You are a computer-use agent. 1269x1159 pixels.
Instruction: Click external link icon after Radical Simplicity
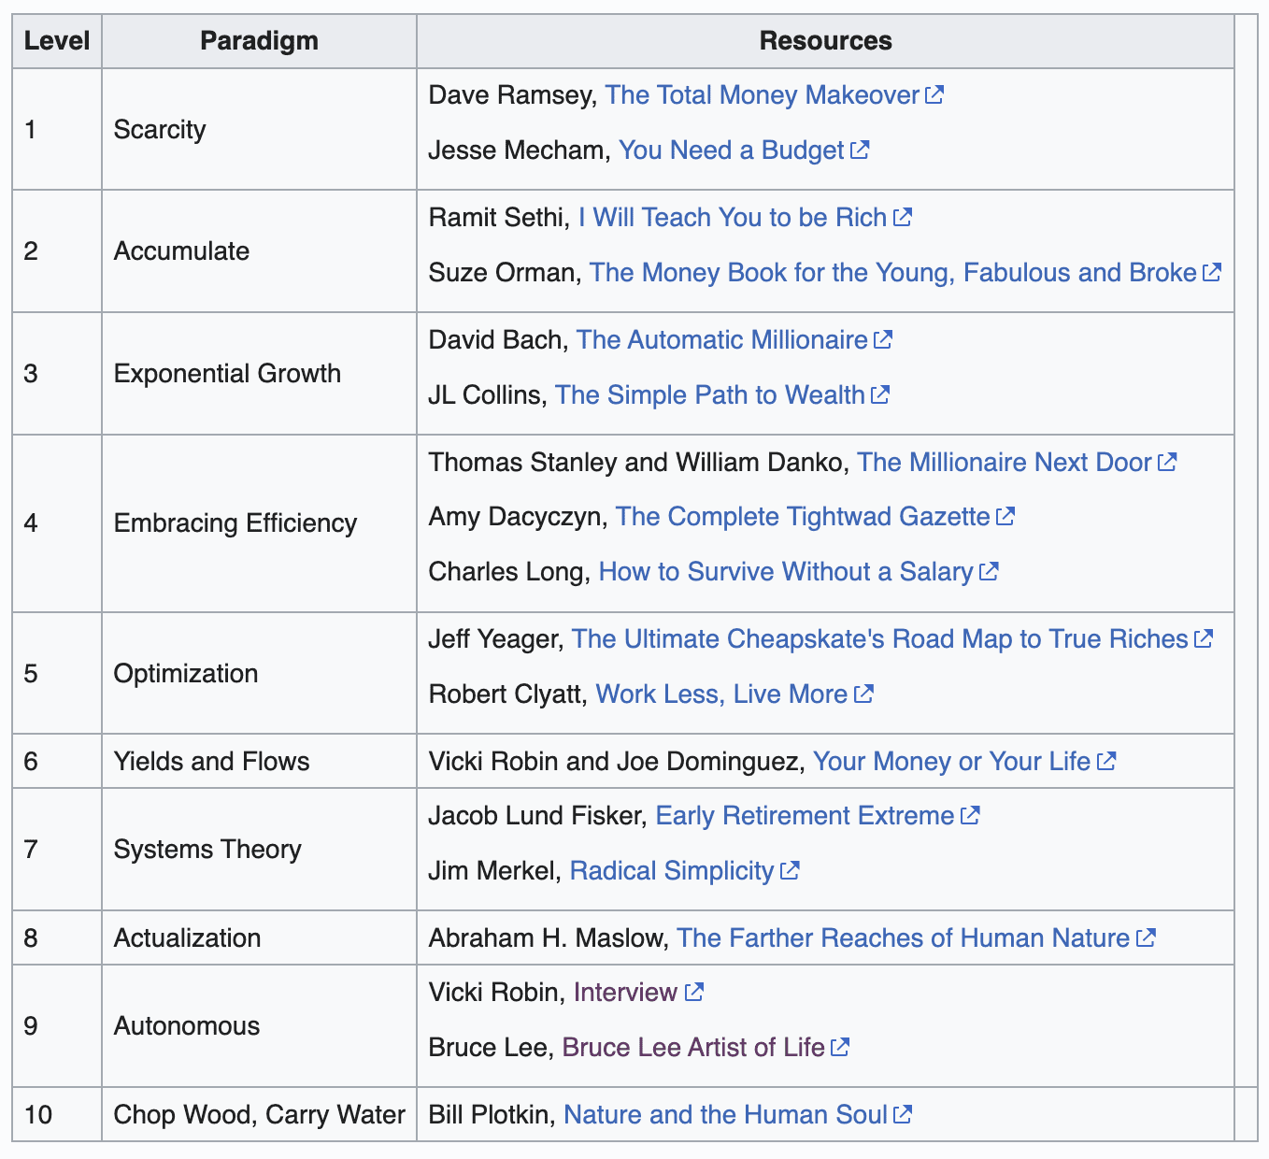click(790, 870)
